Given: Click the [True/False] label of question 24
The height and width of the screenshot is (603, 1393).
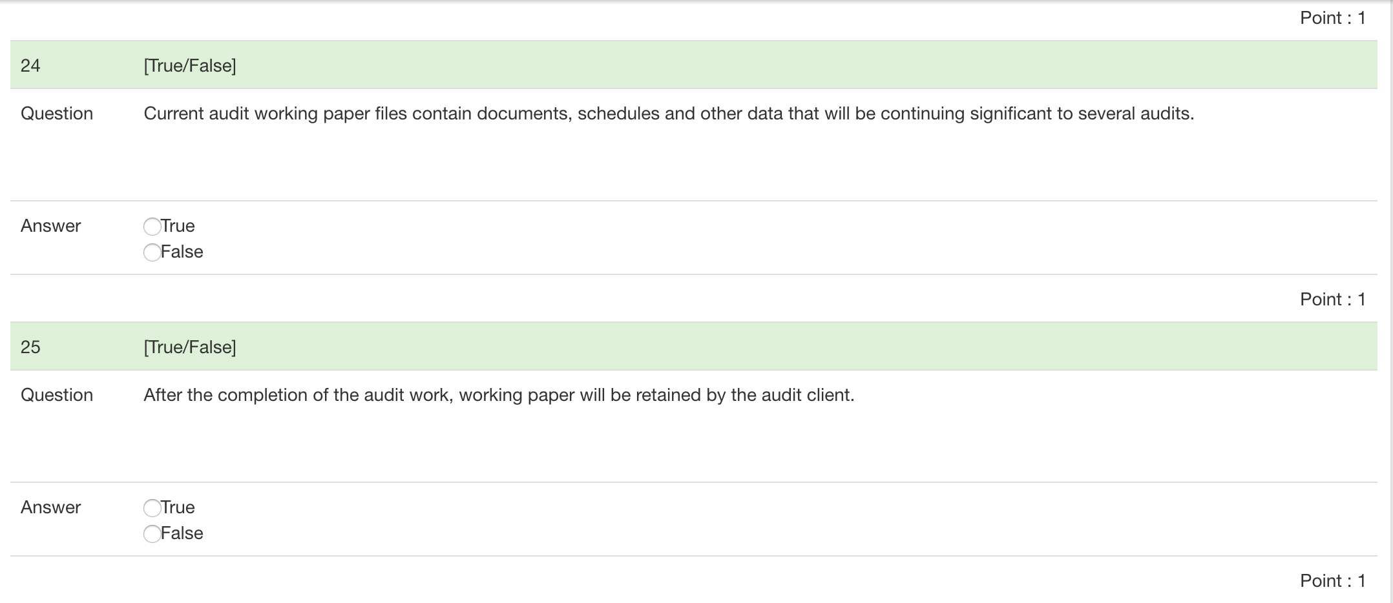Looking at the screenshot, I should [x=190, y=64].
